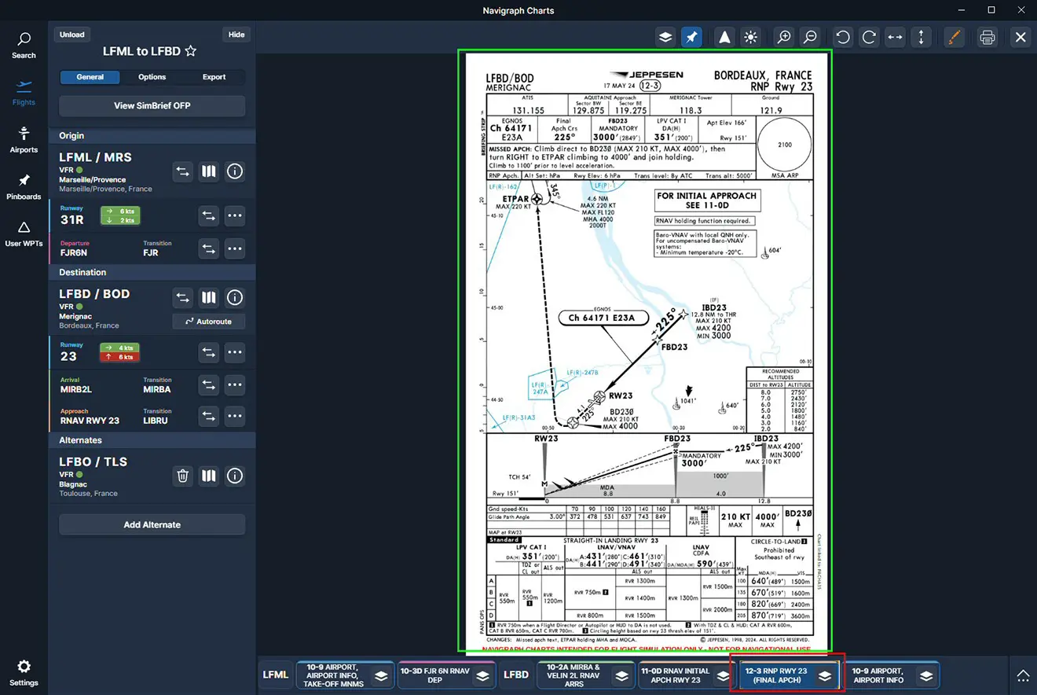Show airport info for LFML / MRS
This screenshot has width=1037, height=695.
pyautogui.click(x=234, y=171)
